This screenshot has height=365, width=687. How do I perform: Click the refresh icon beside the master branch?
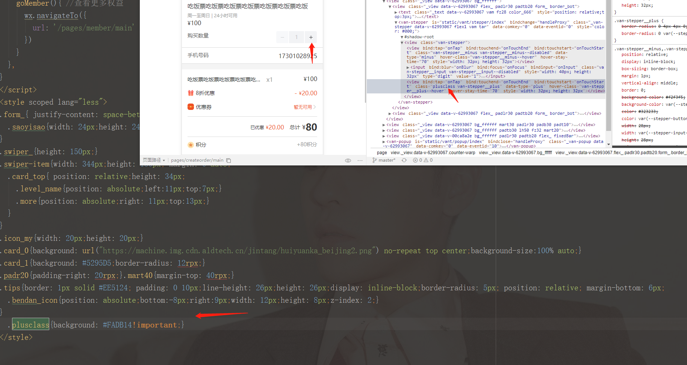[x=404, y=160]
